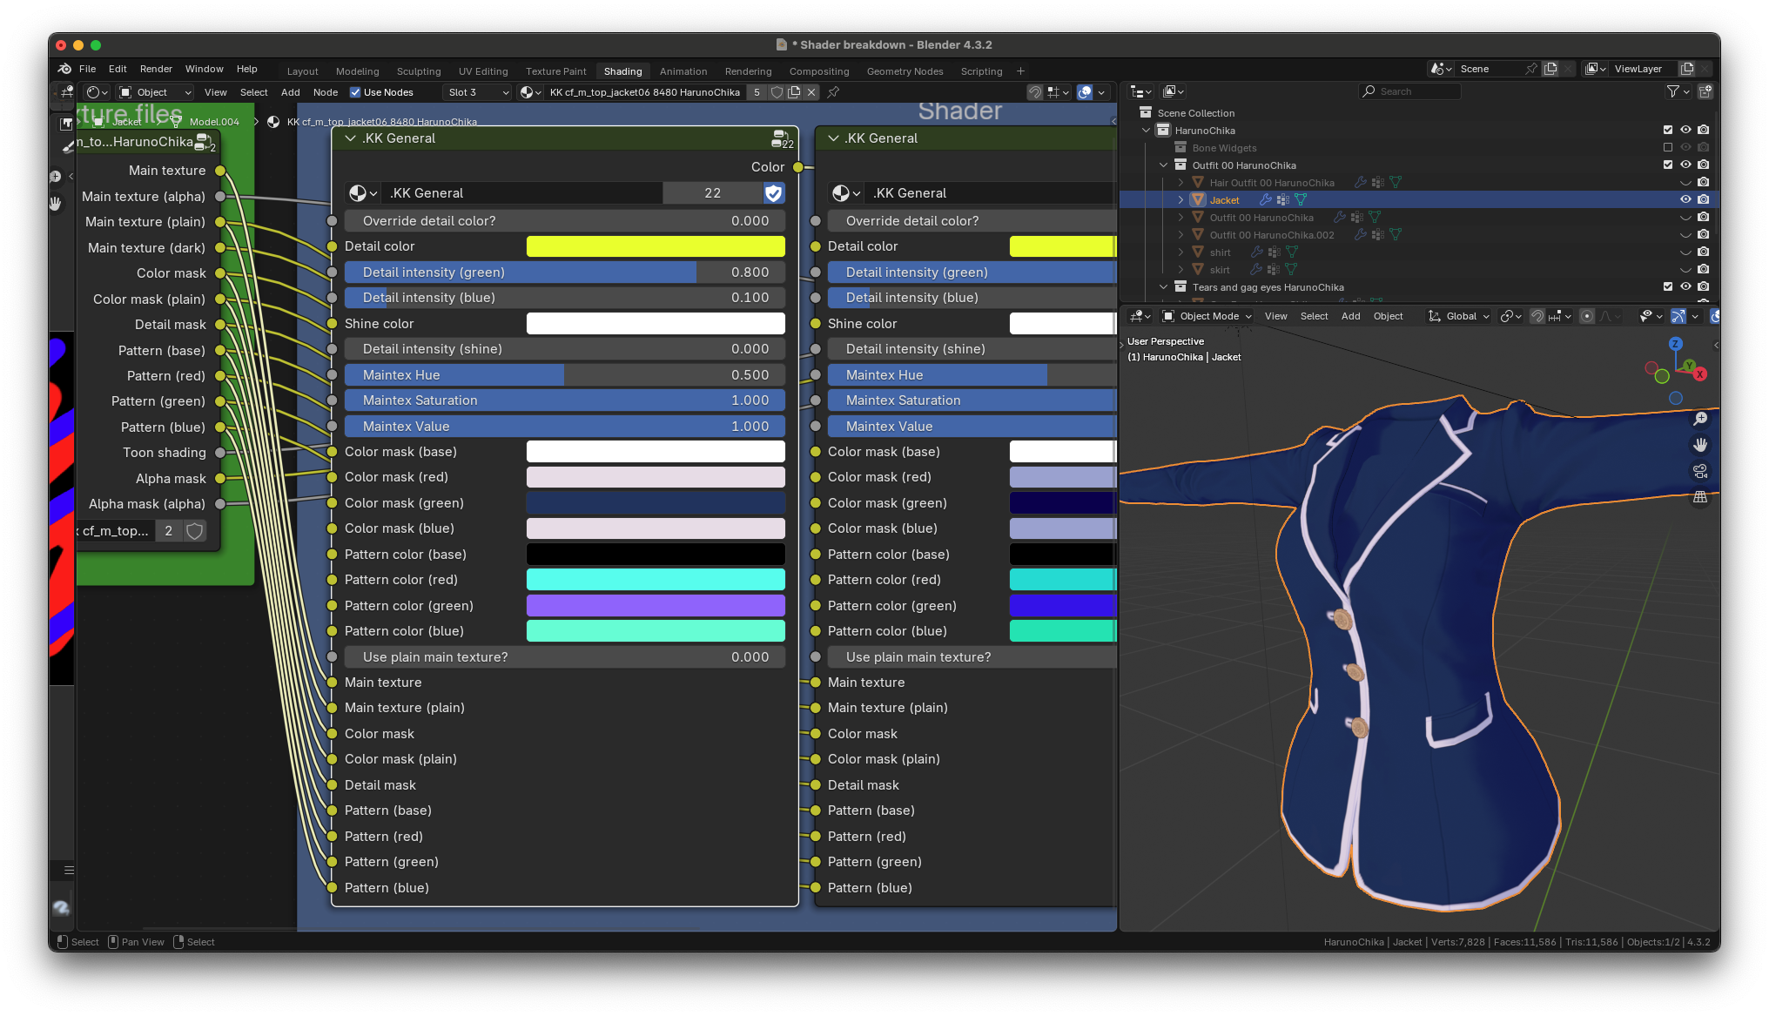Enable the Bone Widgets collection checkbox
This screenshot has height=1016, width=1769.
tap(1668, 147)
